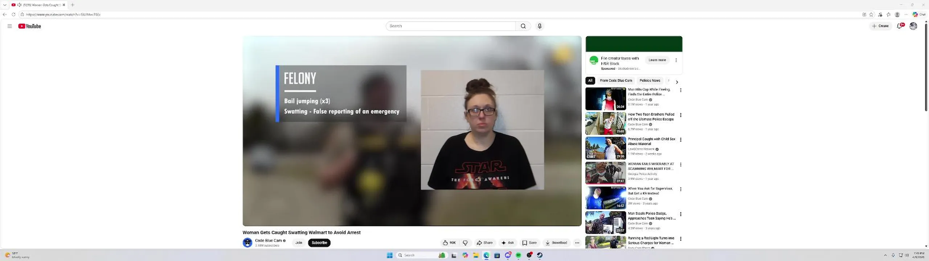The image size is (929, 261).
Task: Open Copilot Chat in browser toolbar
Action: (919, 14)
